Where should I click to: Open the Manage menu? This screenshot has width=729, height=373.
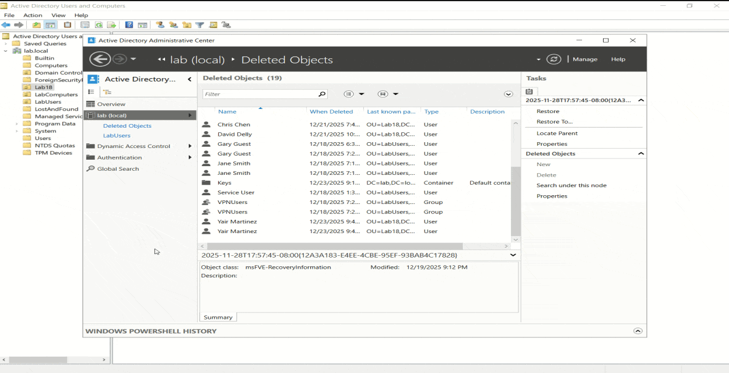(x=585, y=59)
